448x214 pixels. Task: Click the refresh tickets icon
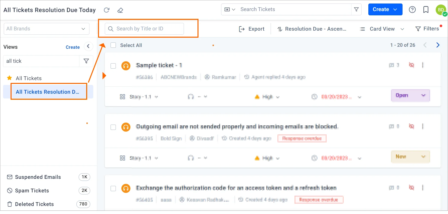click(x=107, y=10)
